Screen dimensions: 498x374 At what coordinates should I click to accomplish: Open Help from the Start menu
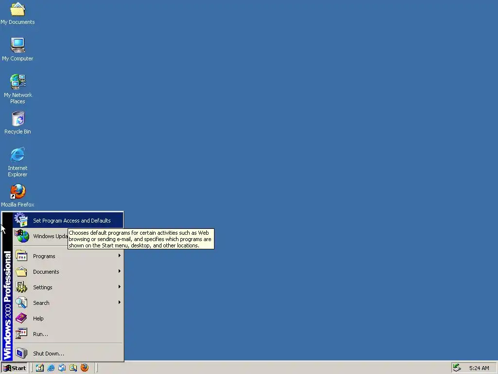pyautogui.click(x=68, y=318)
